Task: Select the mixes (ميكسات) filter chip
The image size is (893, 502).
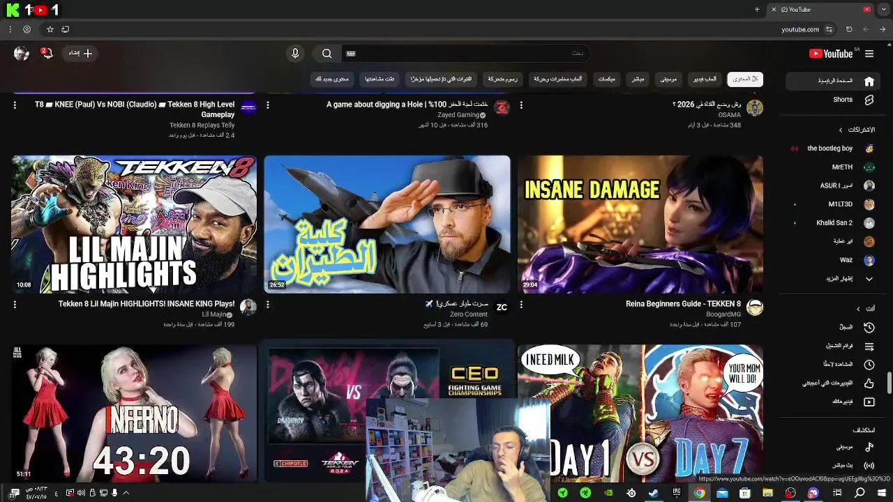Action: 607,79
